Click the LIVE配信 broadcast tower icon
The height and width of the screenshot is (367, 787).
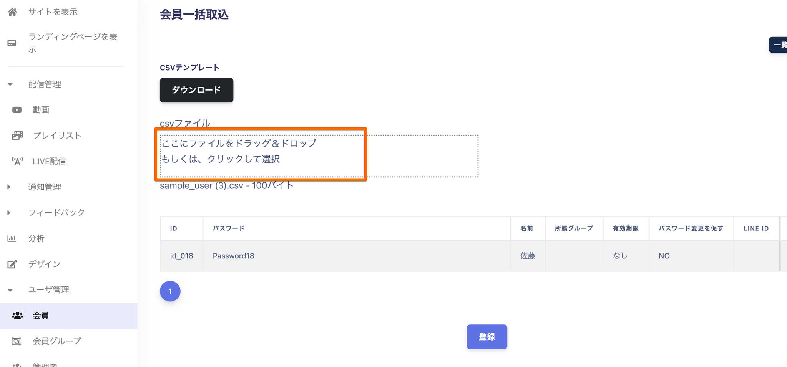pyautogui.click(x=17, y=161)
